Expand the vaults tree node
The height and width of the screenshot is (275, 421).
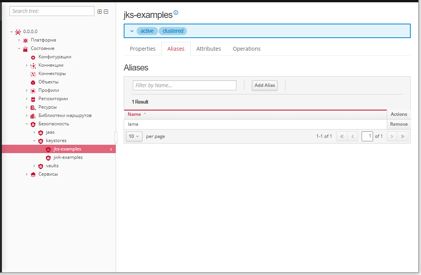34,166
